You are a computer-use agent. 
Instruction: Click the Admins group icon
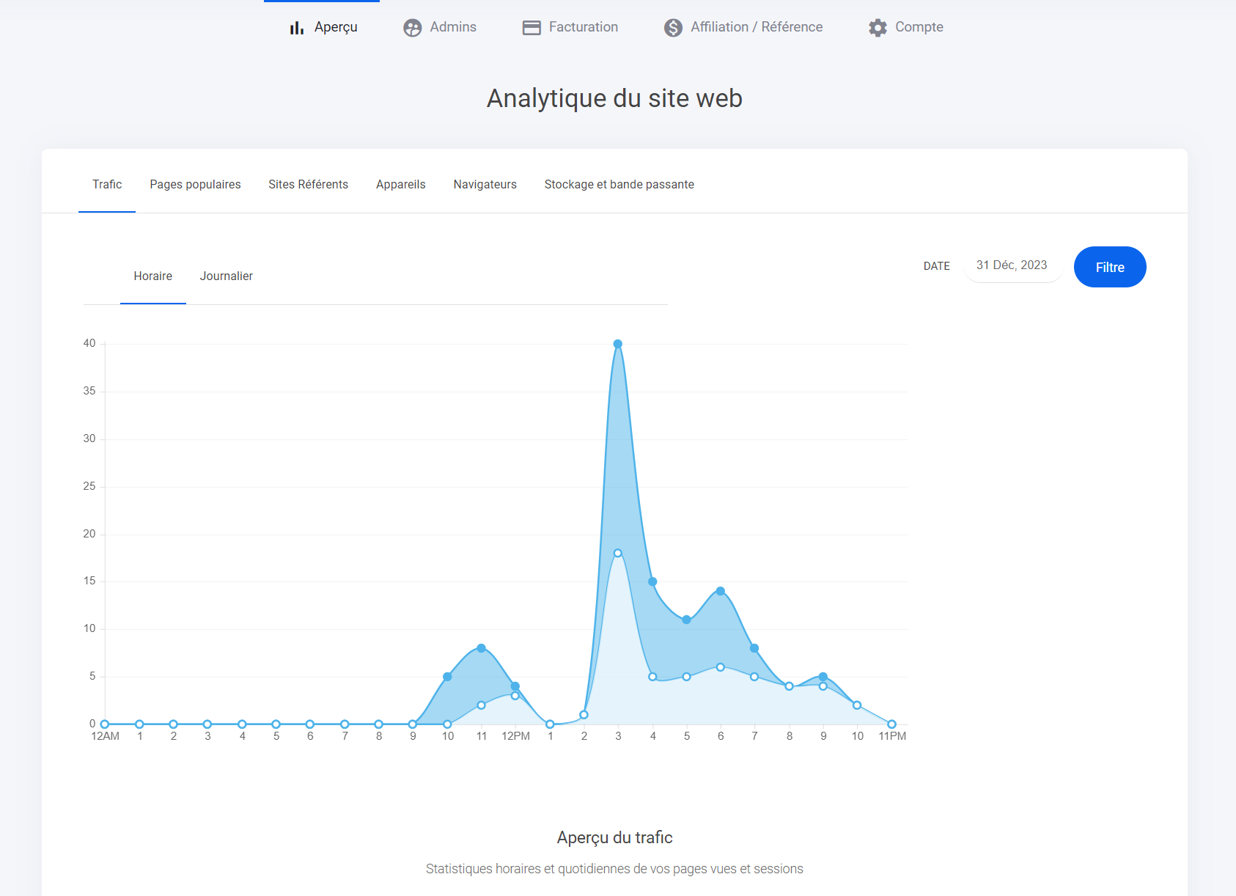(413, 28)
